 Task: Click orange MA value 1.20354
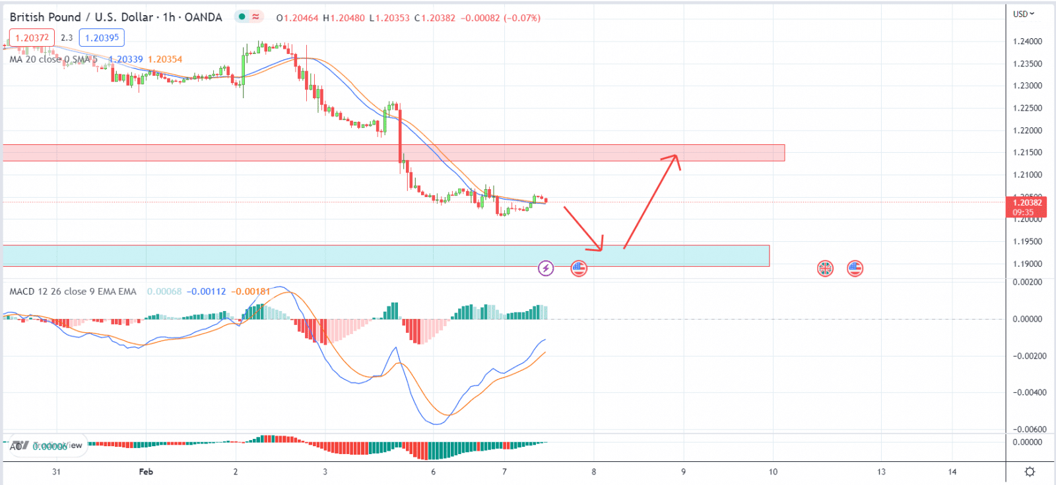165,59
